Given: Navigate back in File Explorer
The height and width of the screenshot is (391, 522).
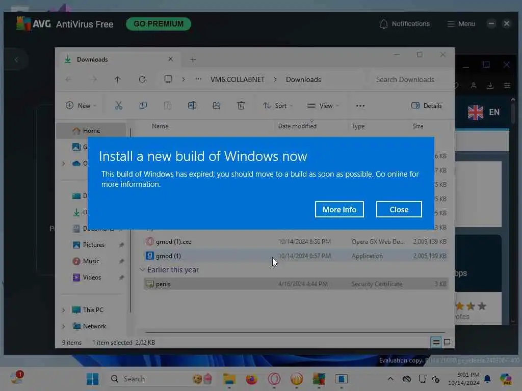Looking at the screenshot, I should click(x=69, y=79).
